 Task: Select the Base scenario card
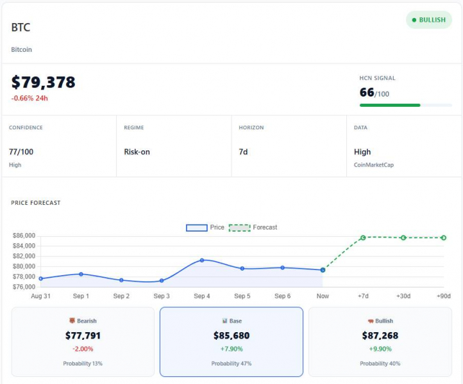point(231,342)
